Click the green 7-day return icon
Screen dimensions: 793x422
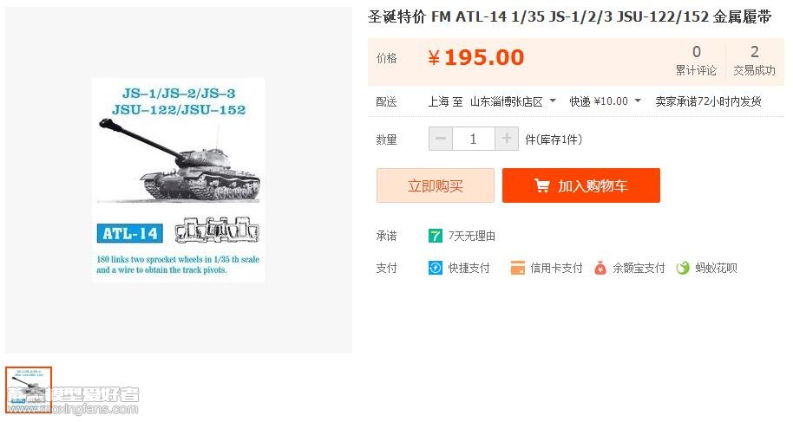pyautogui.click(x=435, y=236)
